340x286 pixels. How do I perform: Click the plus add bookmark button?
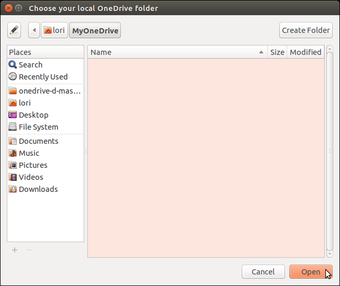point(15,250)
